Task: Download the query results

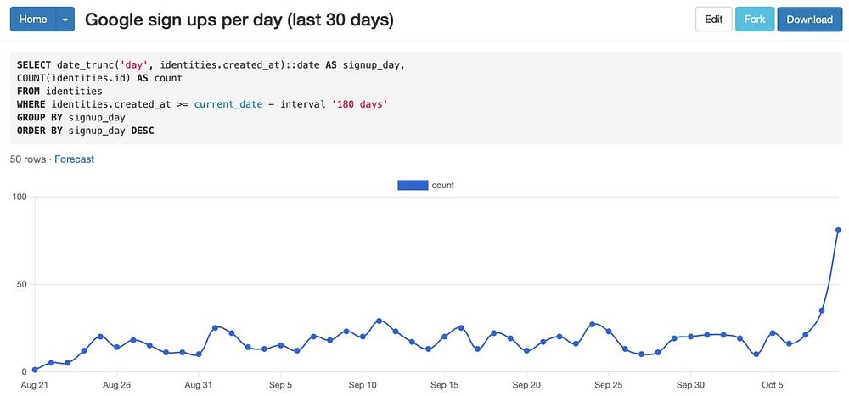Action: point(809,19)
